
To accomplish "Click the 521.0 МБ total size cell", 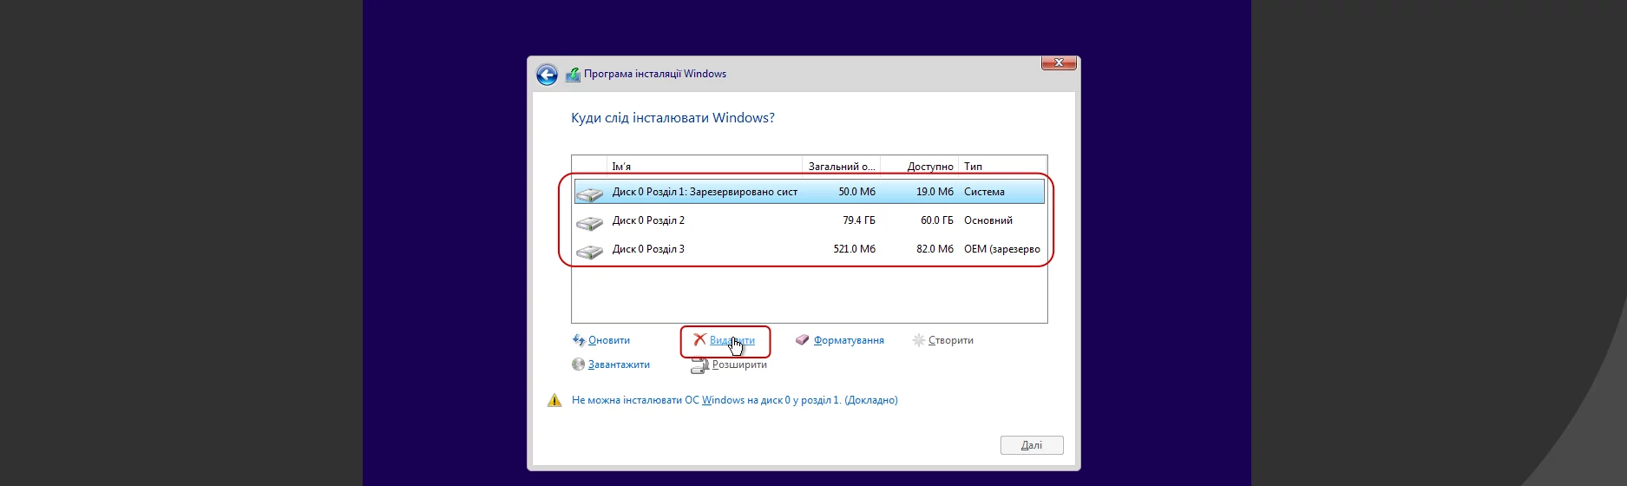I will pos(854,249).
